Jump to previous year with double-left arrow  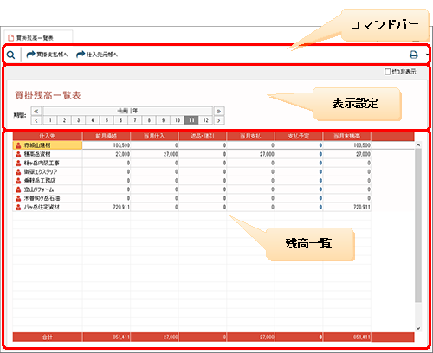[36, 111]
